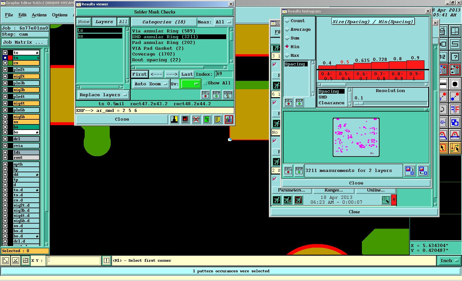Select the Layers tab in Results viewer
Screen dimensions: 462x281
(104, 22)
